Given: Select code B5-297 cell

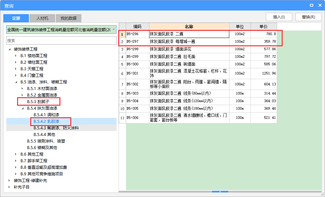Looking at the screenshot, I should point(138,41).
